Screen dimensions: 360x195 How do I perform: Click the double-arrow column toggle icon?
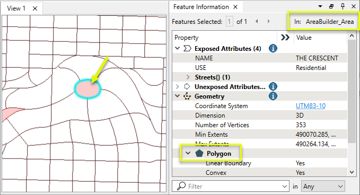[285, 38]
